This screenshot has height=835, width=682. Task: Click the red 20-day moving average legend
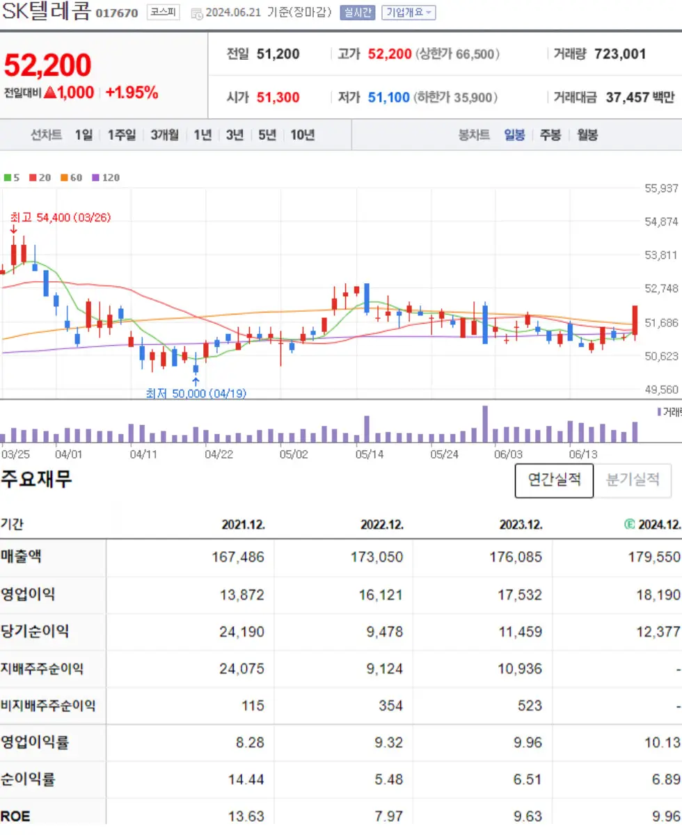(x=40, y=177)
